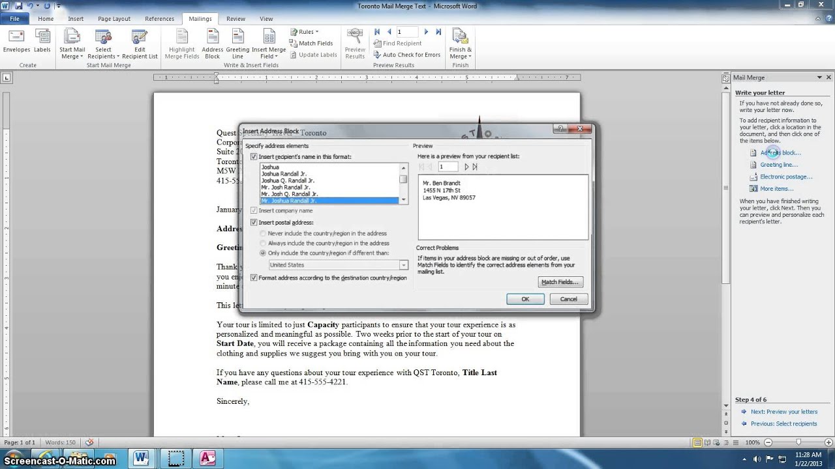Switch to the References tab

[159, 19]
